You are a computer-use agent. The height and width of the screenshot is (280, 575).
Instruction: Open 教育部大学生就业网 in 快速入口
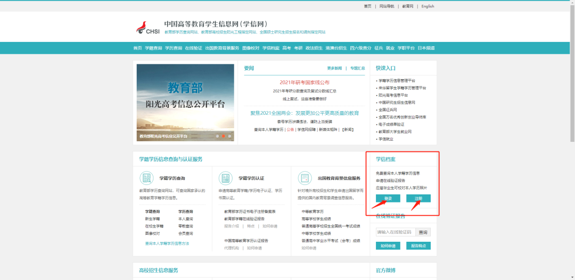395,132
